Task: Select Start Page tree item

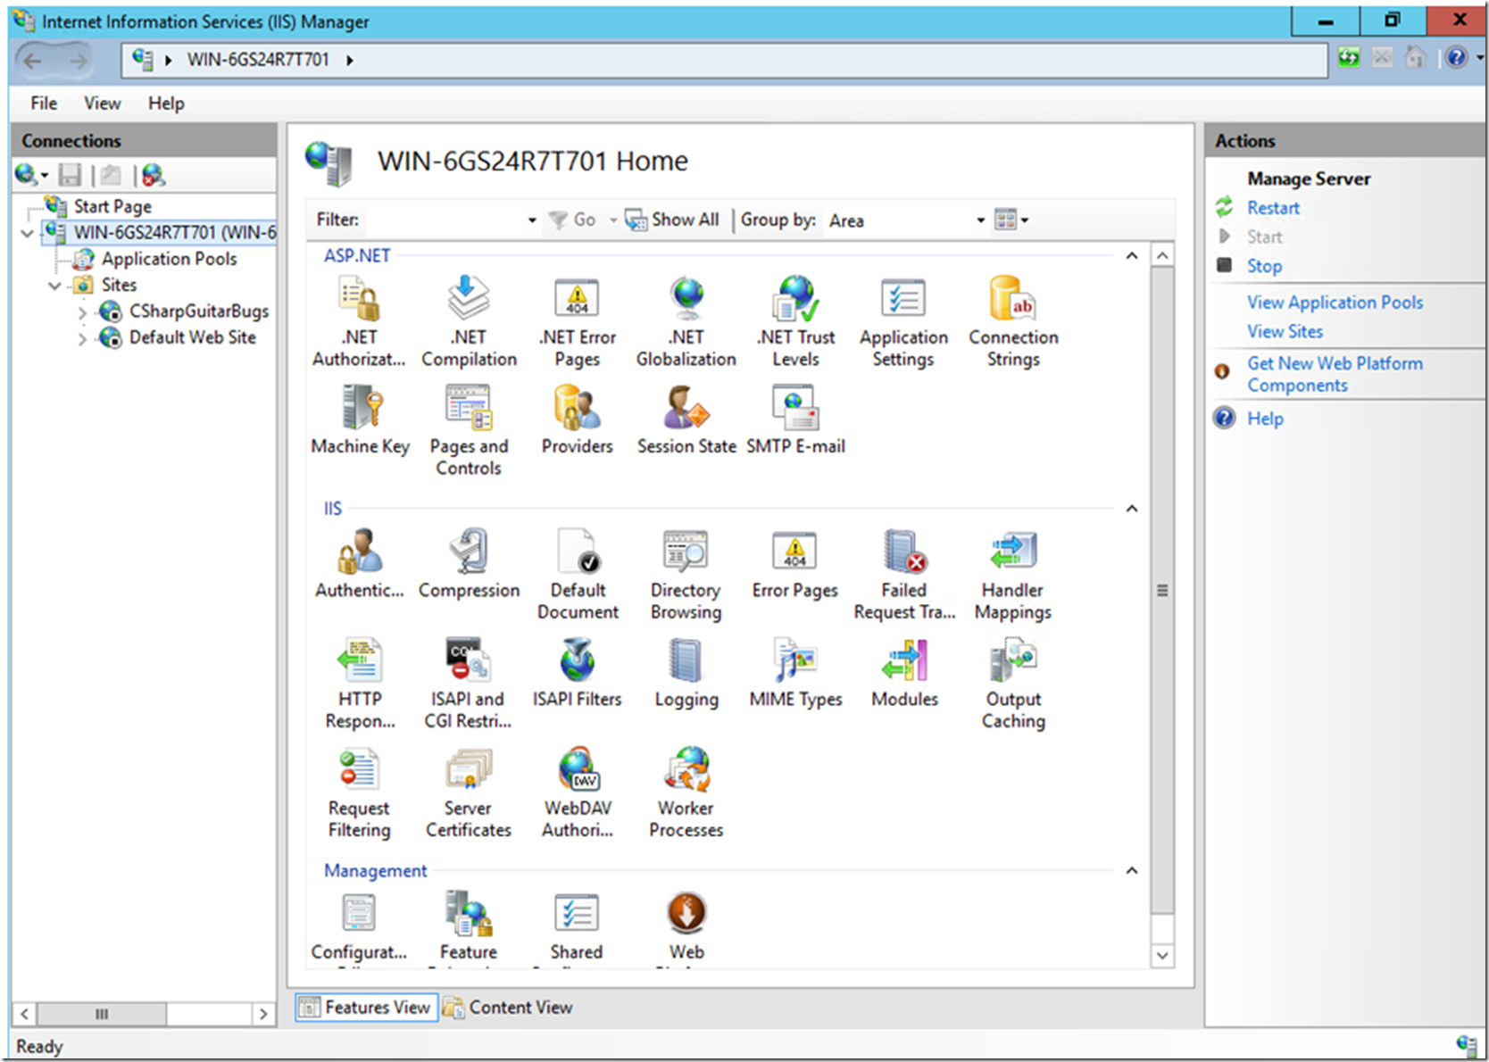Action: (112, 206)
